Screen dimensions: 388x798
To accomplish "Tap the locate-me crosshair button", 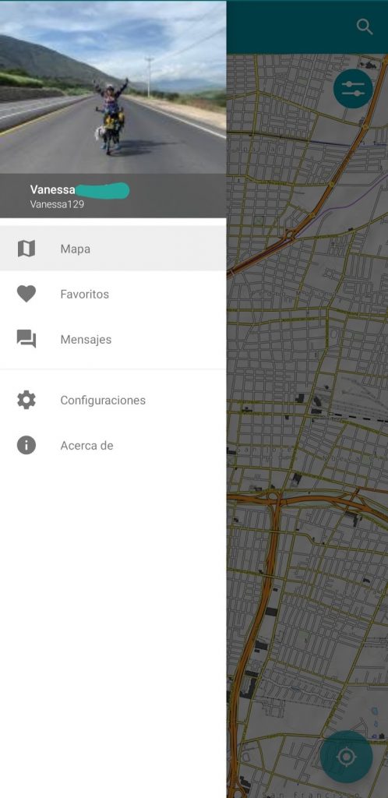I will (346, 757).
